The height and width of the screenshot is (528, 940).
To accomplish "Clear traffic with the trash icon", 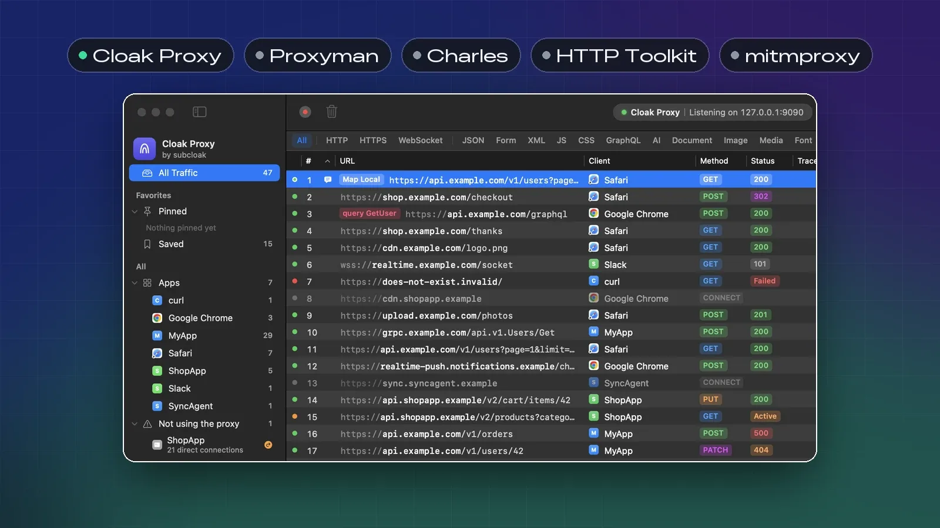I will [332, 111].
